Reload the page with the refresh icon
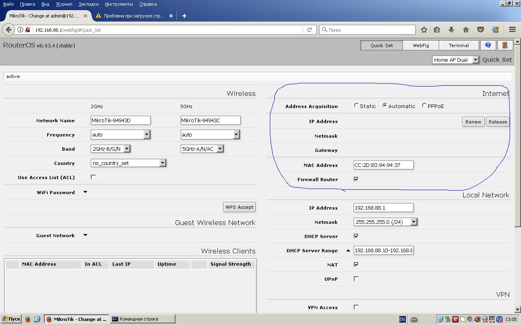This screenshot has width=521, height=325. click(309, 30)
